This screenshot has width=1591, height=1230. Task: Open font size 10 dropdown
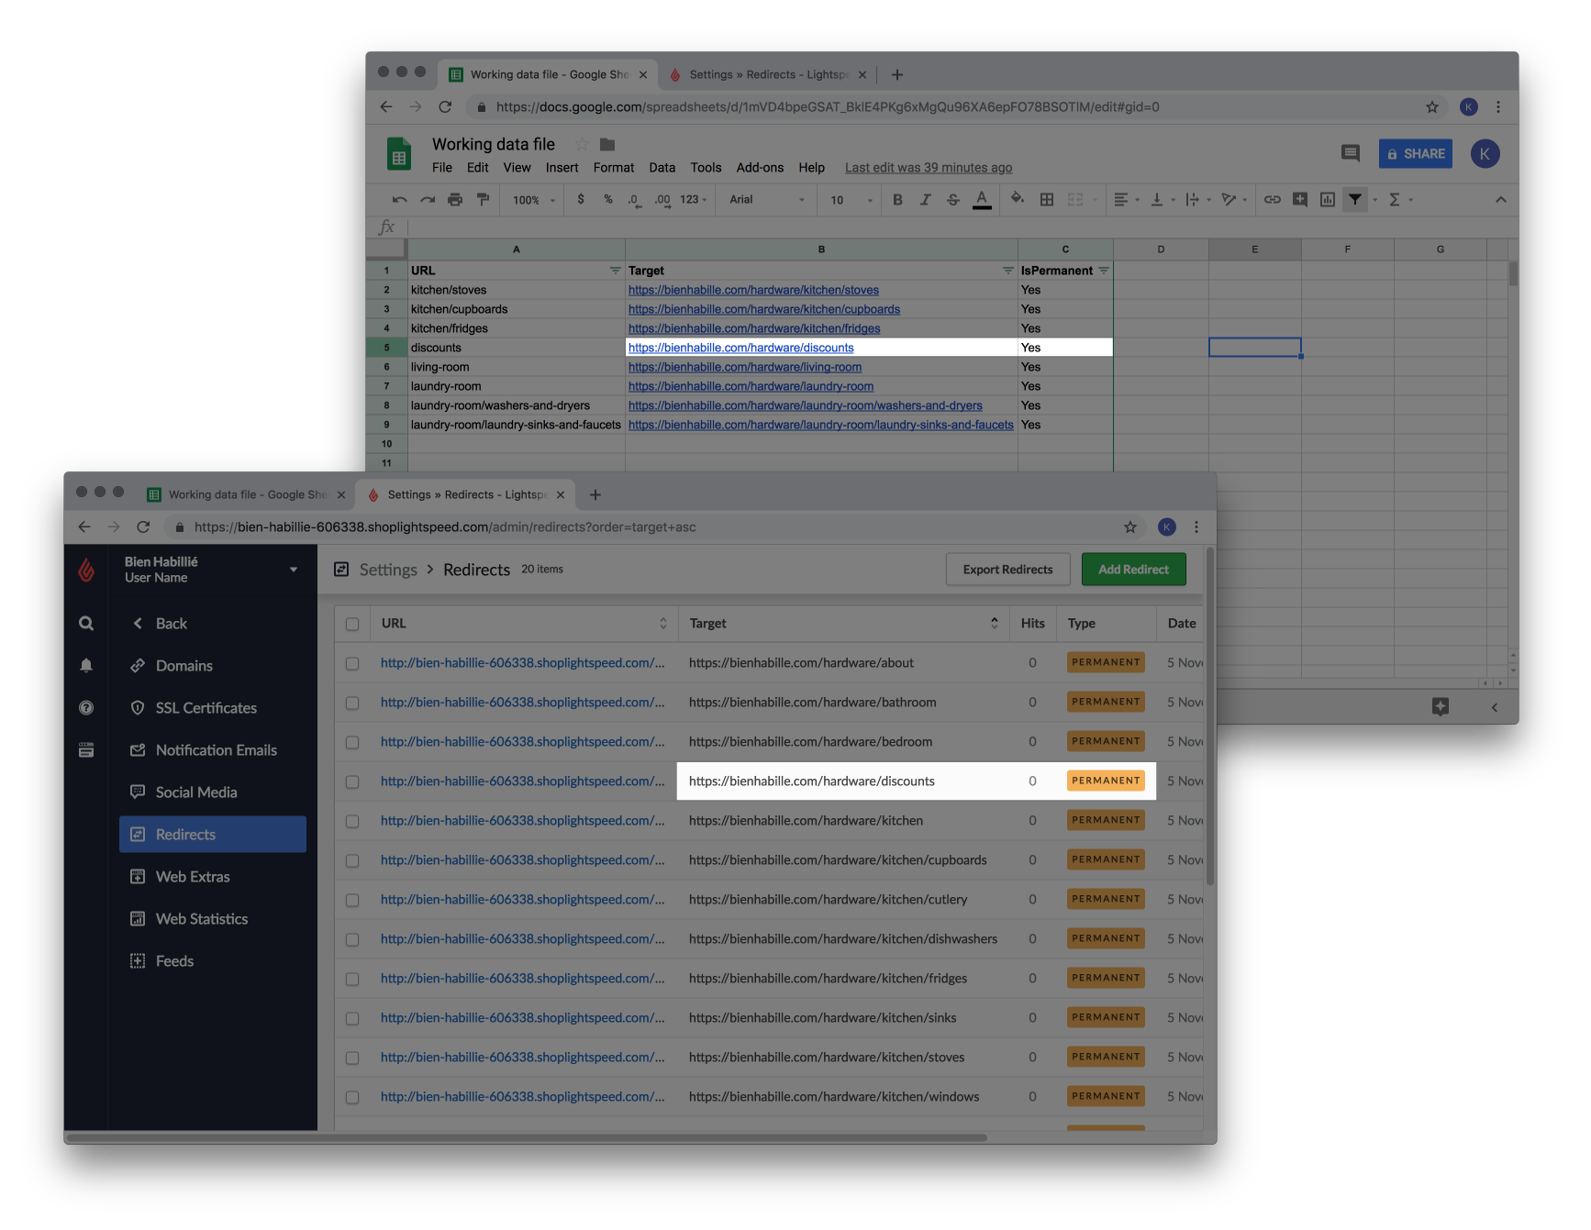click(851, 199)
